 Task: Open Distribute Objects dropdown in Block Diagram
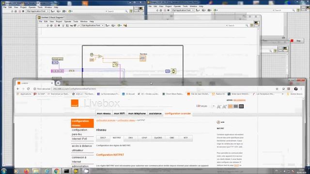(113, 26)
